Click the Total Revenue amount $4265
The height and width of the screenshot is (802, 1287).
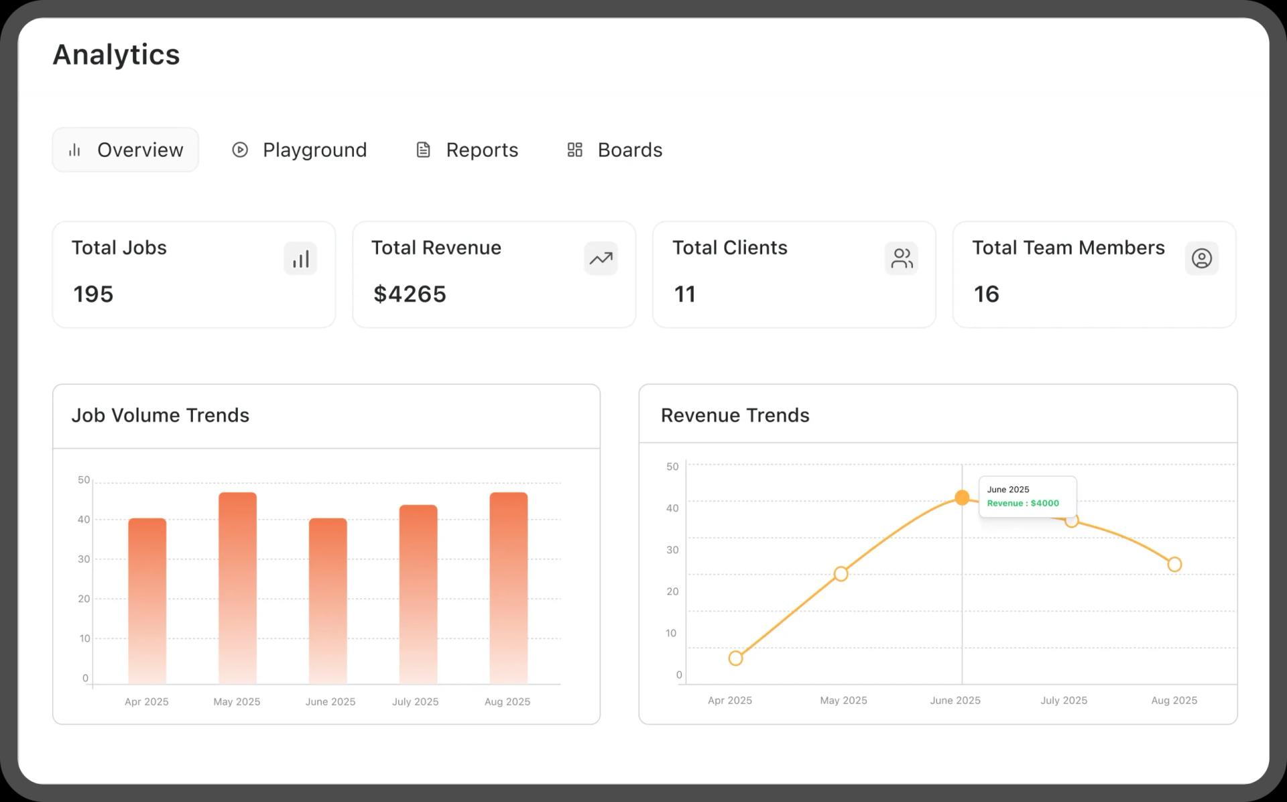410,294
